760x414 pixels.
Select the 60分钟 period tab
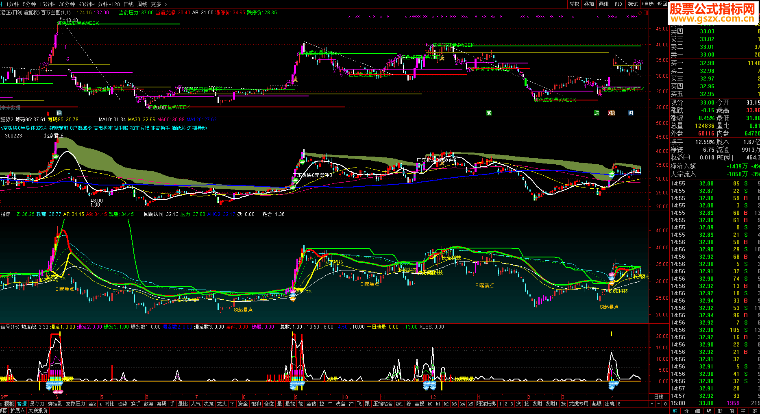click(x=86, y=4)
